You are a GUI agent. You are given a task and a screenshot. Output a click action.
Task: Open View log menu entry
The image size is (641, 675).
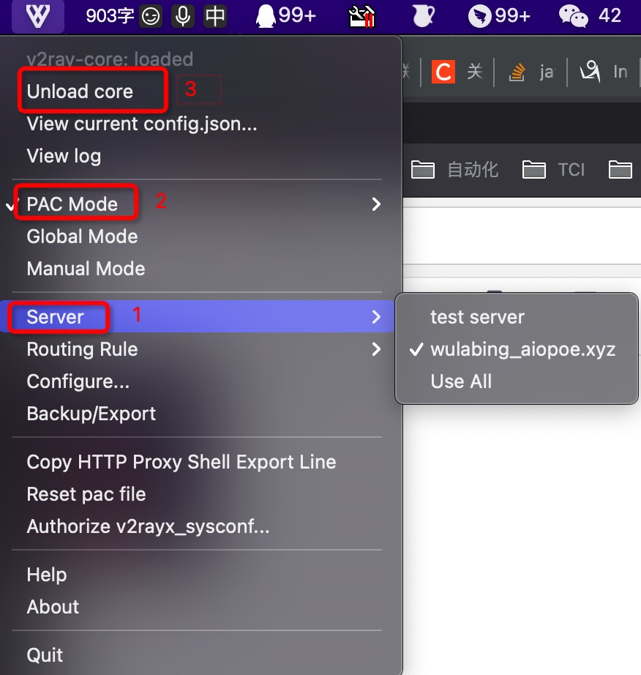pos(197,156)
